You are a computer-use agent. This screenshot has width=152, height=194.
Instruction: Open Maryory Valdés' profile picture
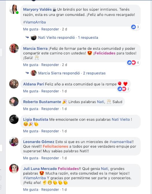14,9
